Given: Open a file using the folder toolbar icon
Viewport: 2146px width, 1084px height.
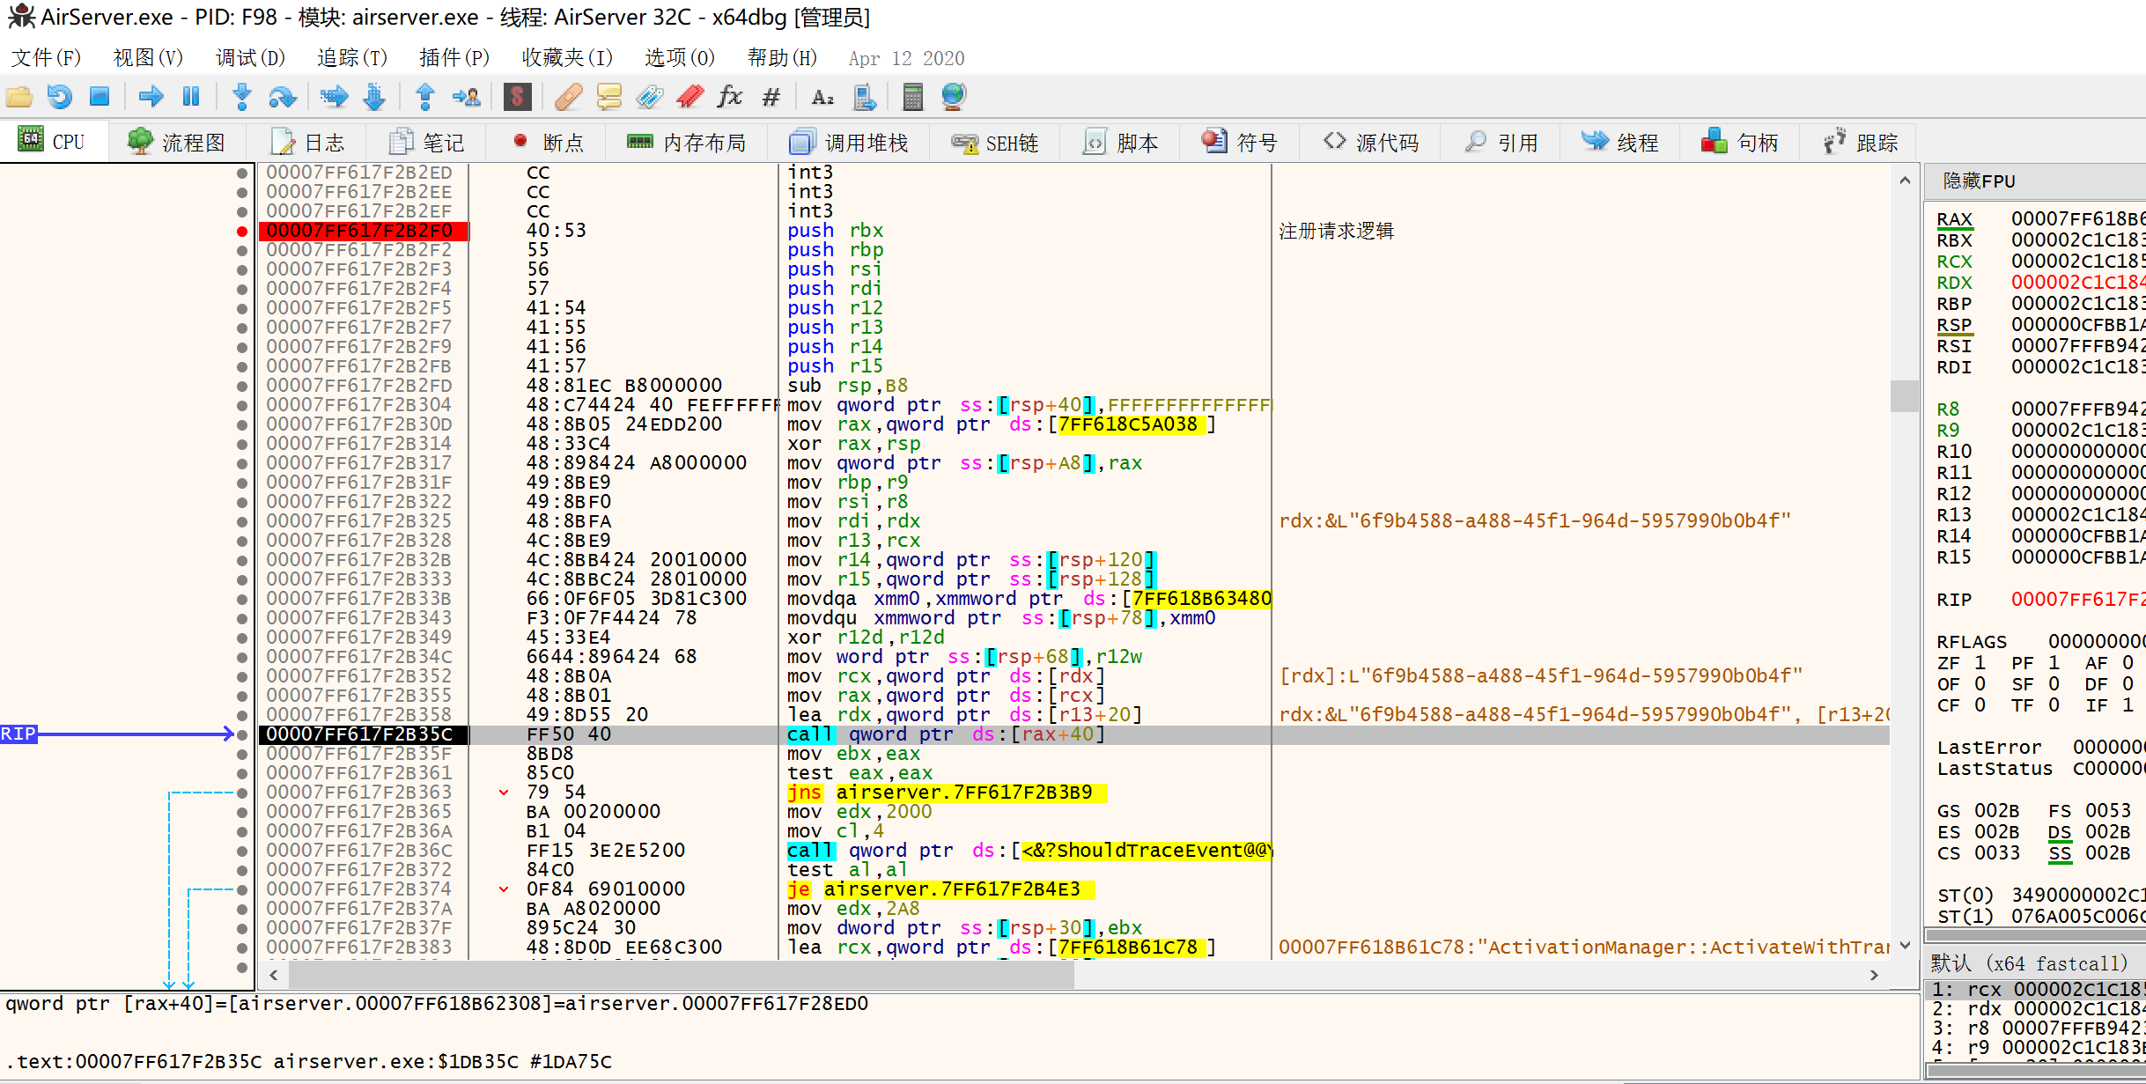Looking at the screenshot, I should 19,97.
